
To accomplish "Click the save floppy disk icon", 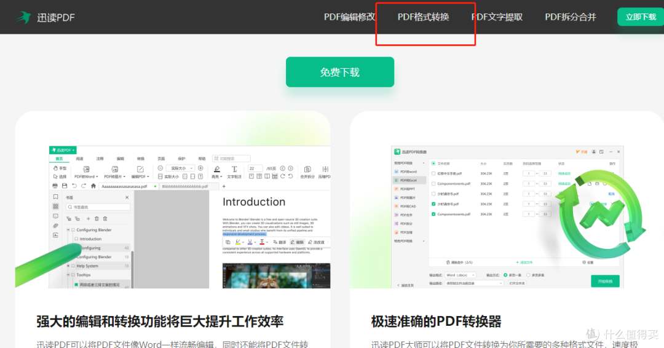I will pos(65,186).
